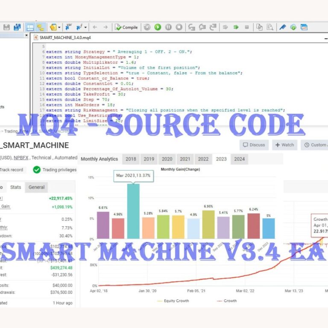Click the functions list 'f' icon

pos(79,27)
